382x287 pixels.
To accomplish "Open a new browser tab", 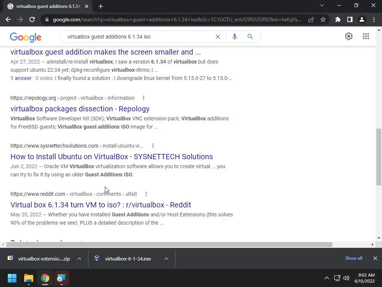I will 101,6.
